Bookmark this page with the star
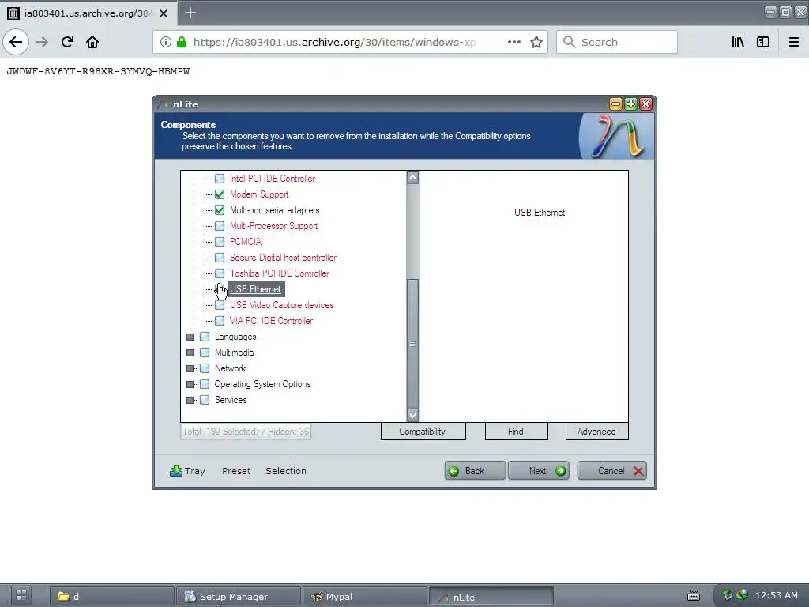809x607 pixels. 536,42
